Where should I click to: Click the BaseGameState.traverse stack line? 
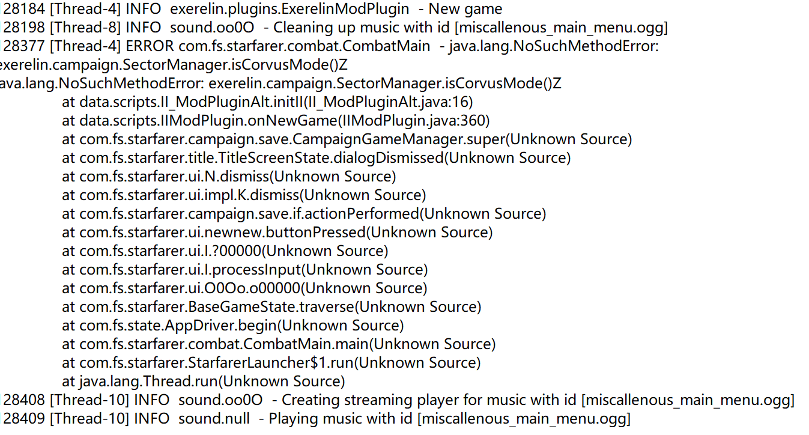tap(271, 307)
